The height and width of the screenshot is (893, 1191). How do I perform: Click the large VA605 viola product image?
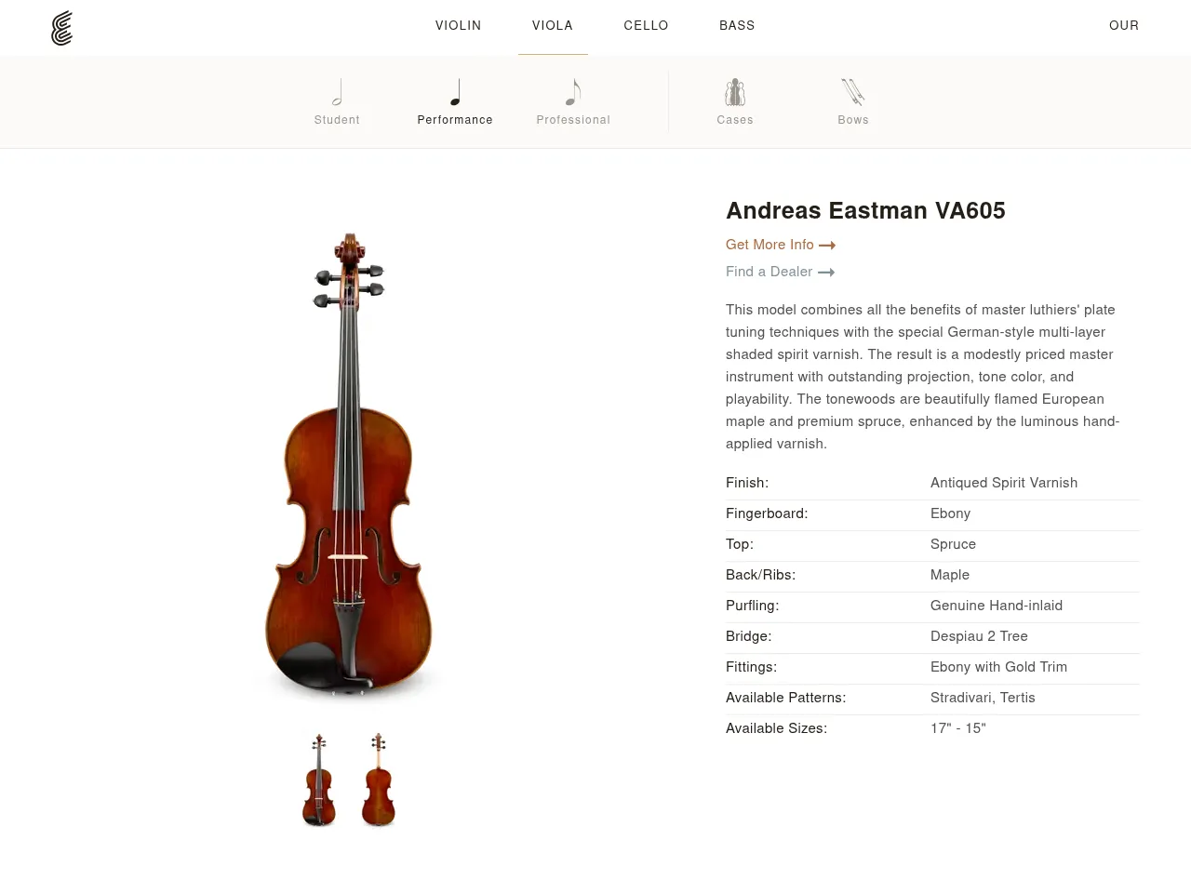point(349,465)
